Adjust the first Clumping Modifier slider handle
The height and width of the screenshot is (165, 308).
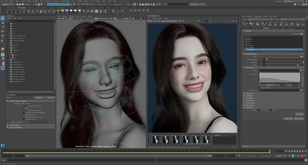tap(266, 59)
